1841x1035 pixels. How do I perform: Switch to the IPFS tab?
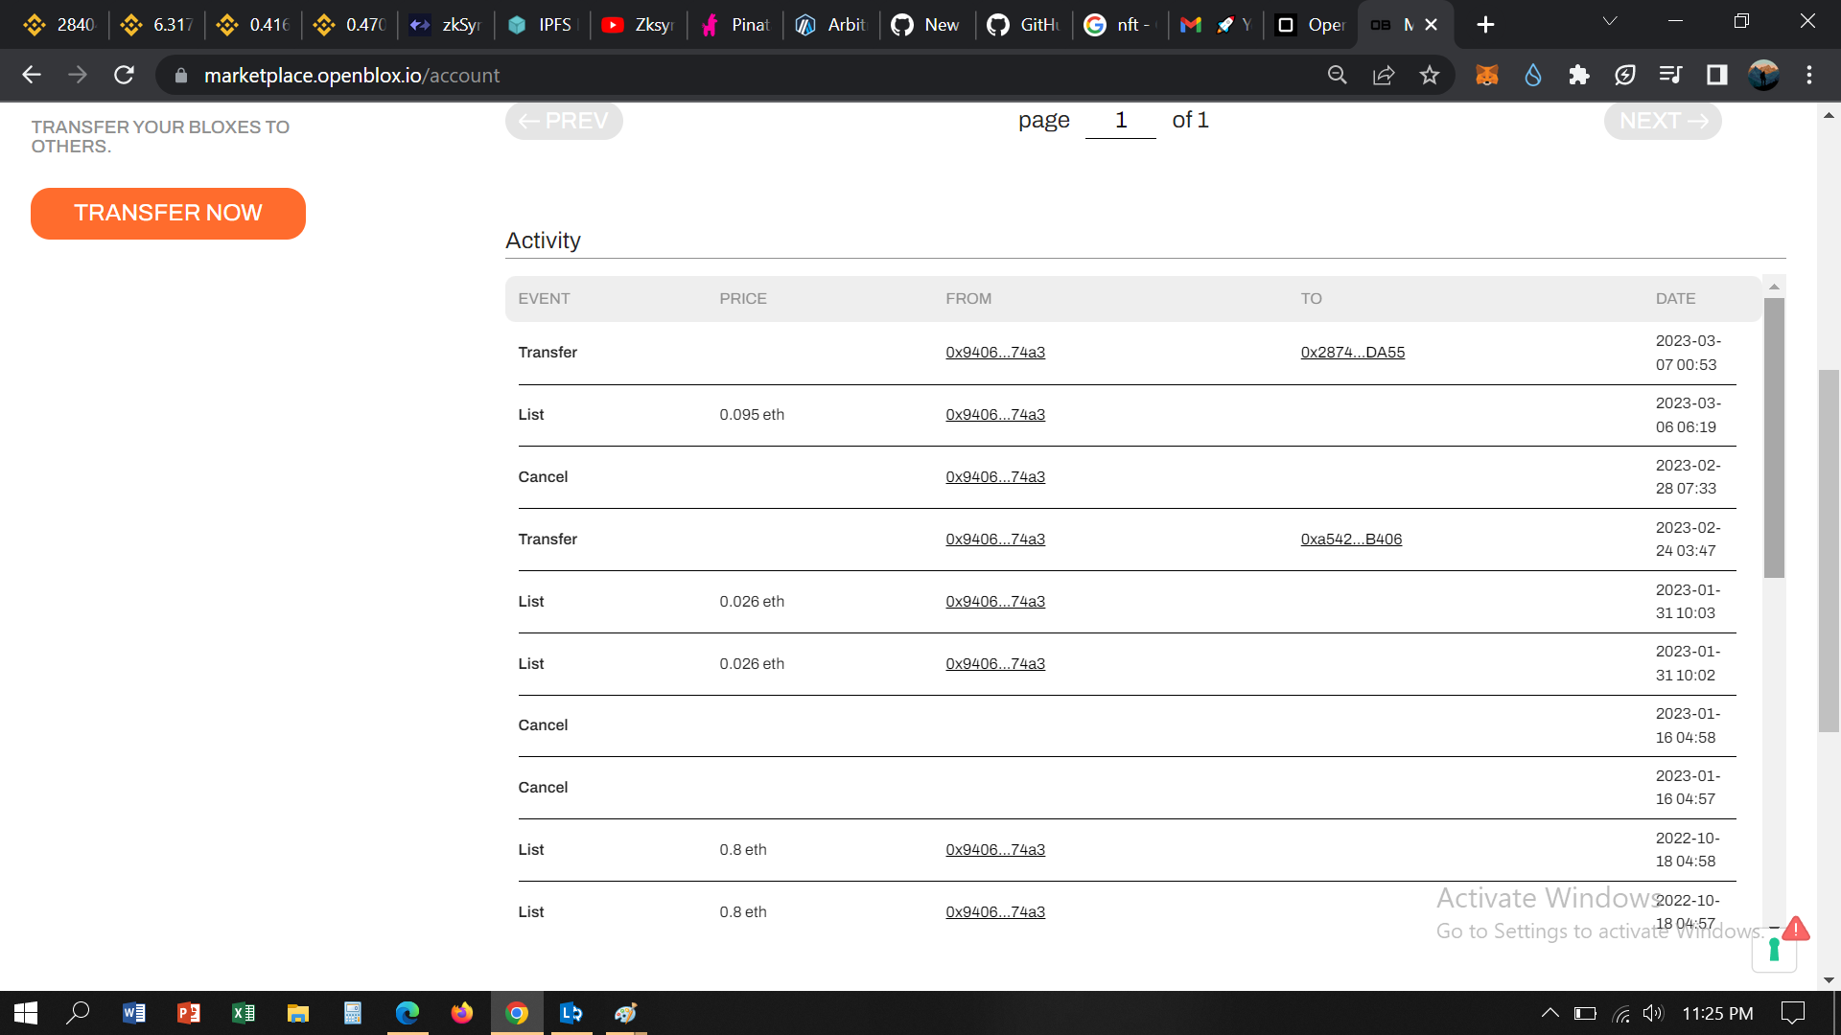[542, 24]
